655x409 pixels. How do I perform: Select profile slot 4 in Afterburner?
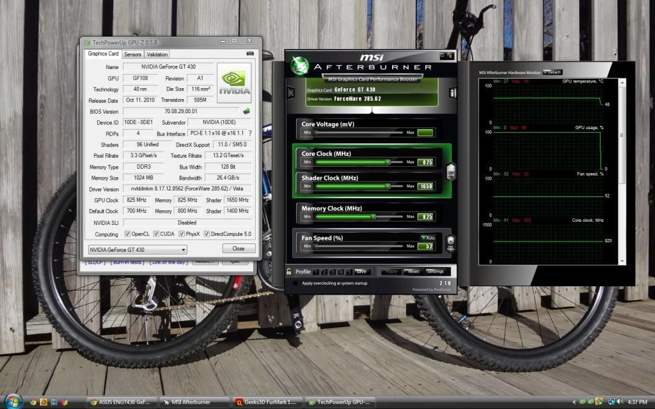click(341, 272)
